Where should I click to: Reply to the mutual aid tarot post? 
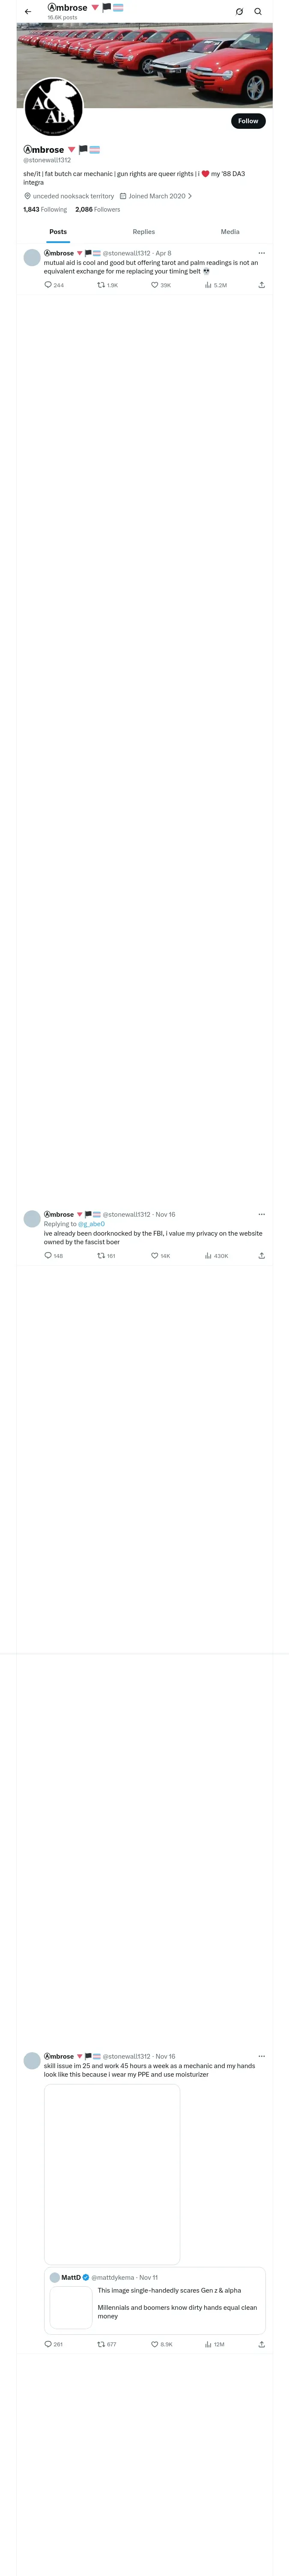tap(54, 285)
